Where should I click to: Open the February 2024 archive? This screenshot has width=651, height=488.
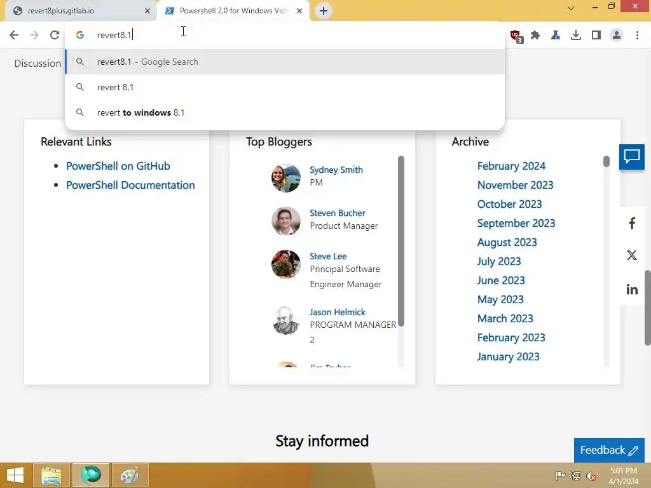511,166
